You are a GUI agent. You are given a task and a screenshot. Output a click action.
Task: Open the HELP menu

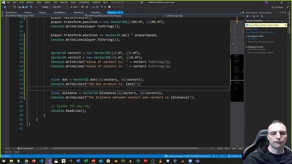(x=105, y=2)
